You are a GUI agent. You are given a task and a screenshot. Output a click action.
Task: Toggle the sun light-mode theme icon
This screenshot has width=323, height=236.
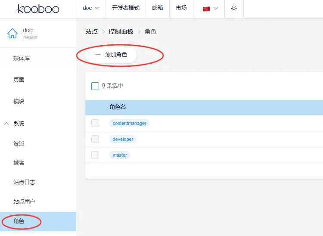coord(234,9)
